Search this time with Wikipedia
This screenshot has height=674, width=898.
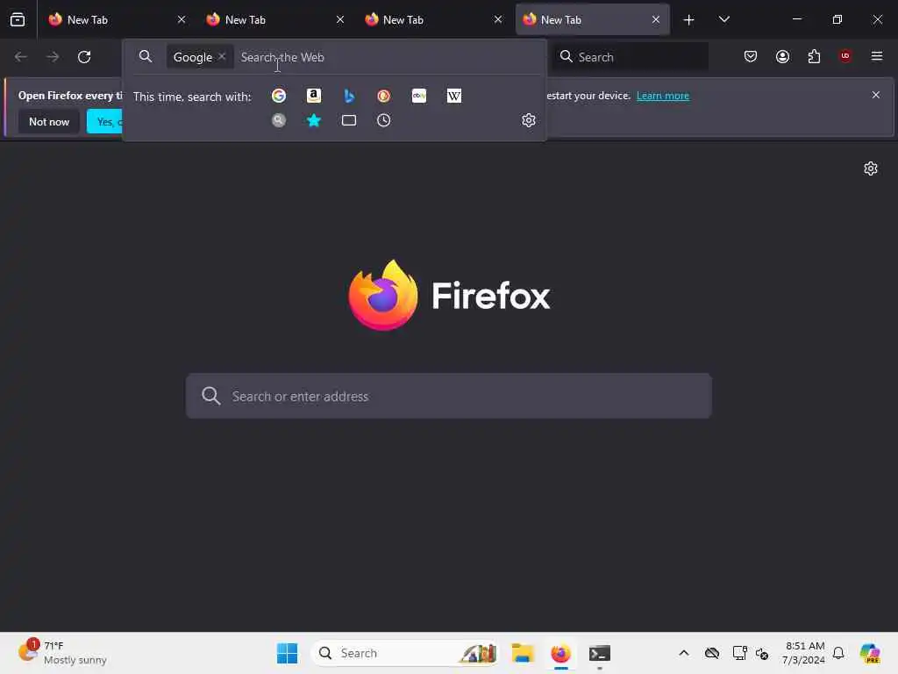click(454, 96)
